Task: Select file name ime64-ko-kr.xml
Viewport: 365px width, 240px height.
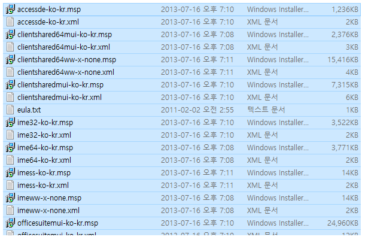Action: pyautogui.click(x=44, y=160)
